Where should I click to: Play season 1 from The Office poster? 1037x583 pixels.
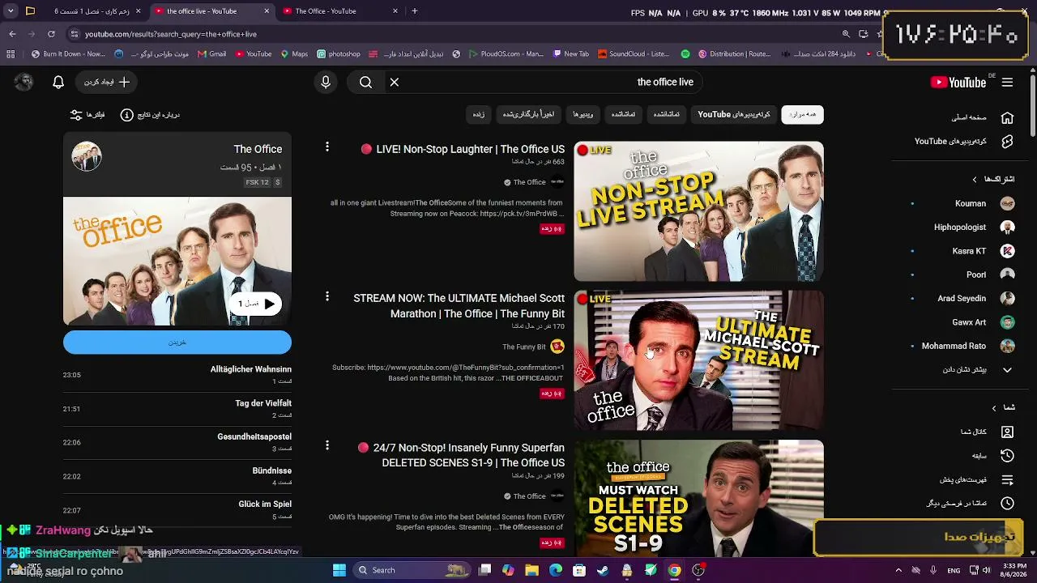point(254,304)
